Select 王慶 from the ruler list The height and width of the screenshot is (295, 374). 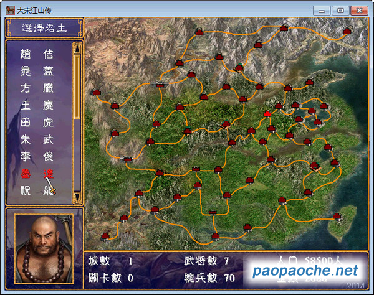(37, 105)
